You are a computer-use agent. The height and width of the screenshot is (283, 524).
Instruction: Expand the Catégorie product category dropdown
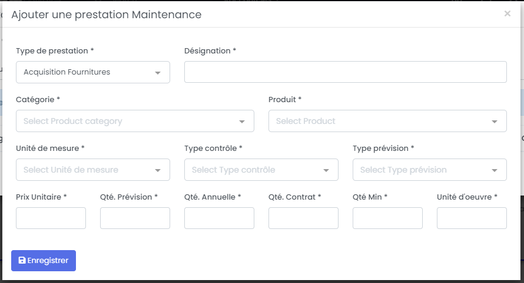point(135,121)
